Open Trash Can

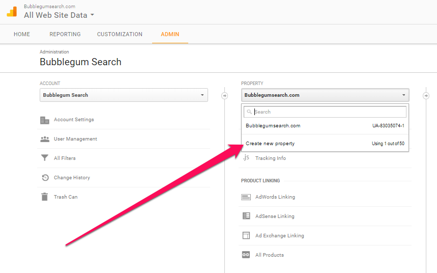[66, 197]
